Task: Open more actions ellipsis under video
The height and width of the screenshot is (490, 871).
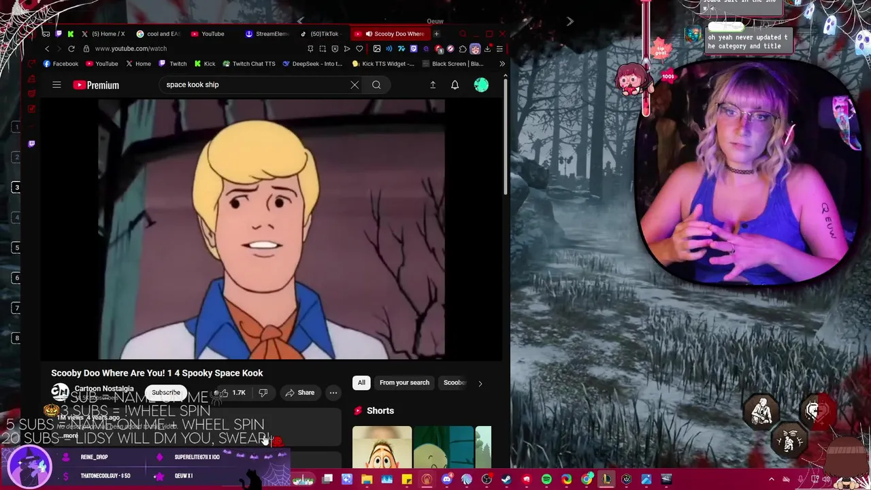Action: pyautogui.click(x=333, y=393)
